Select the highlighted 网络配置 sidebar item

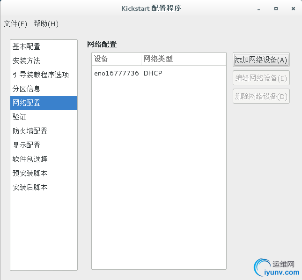click(44, 103)
